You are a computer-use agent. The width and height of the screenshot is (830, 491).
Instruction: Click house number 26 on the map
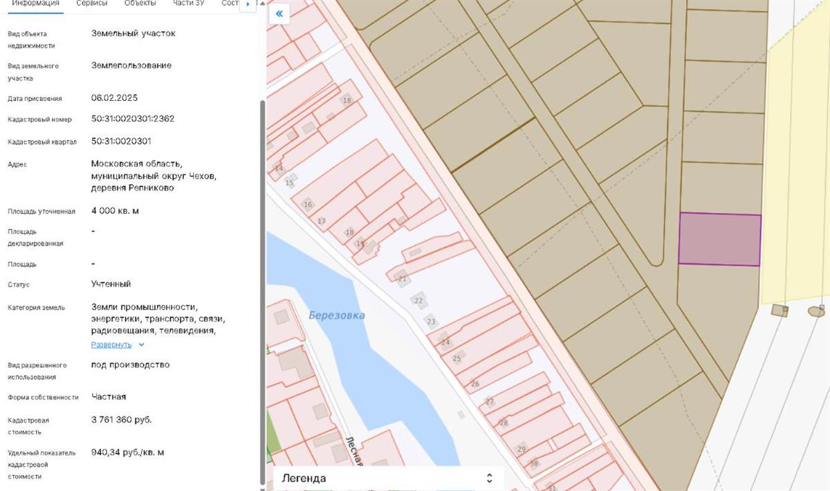click(x=474, y=384)
